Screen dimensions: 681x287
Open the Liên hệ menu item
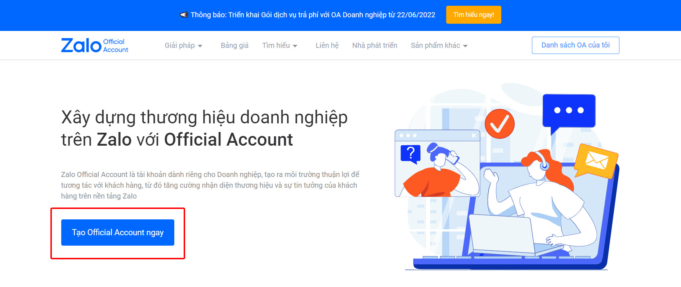point(327,45)
